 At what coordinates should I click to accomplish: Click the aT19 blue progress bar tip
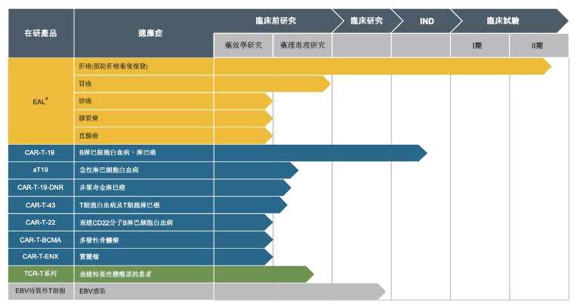[294, 170]
